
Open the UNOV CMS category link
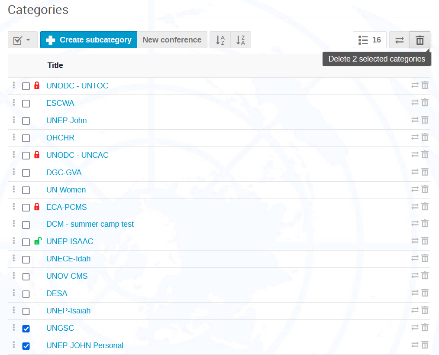67,276
